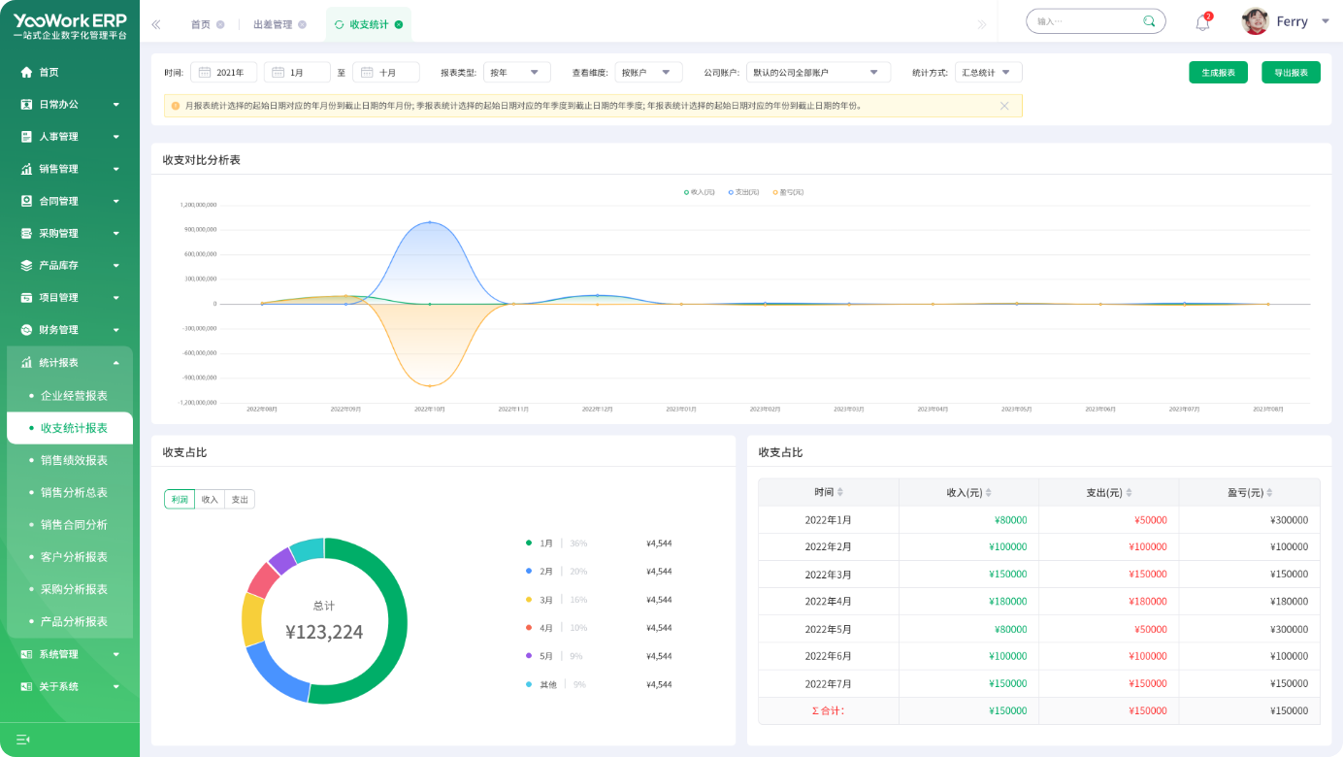Screen dimensions: 1343x757
Task: Click the menu fold icon at sidebar bottom
Action: pos(23,740)
